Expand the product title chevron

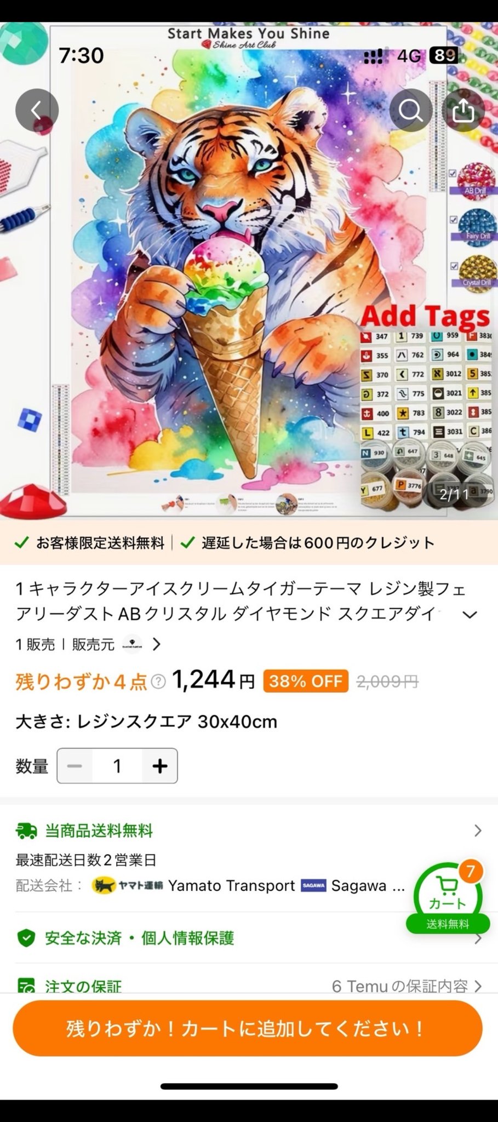470,614
